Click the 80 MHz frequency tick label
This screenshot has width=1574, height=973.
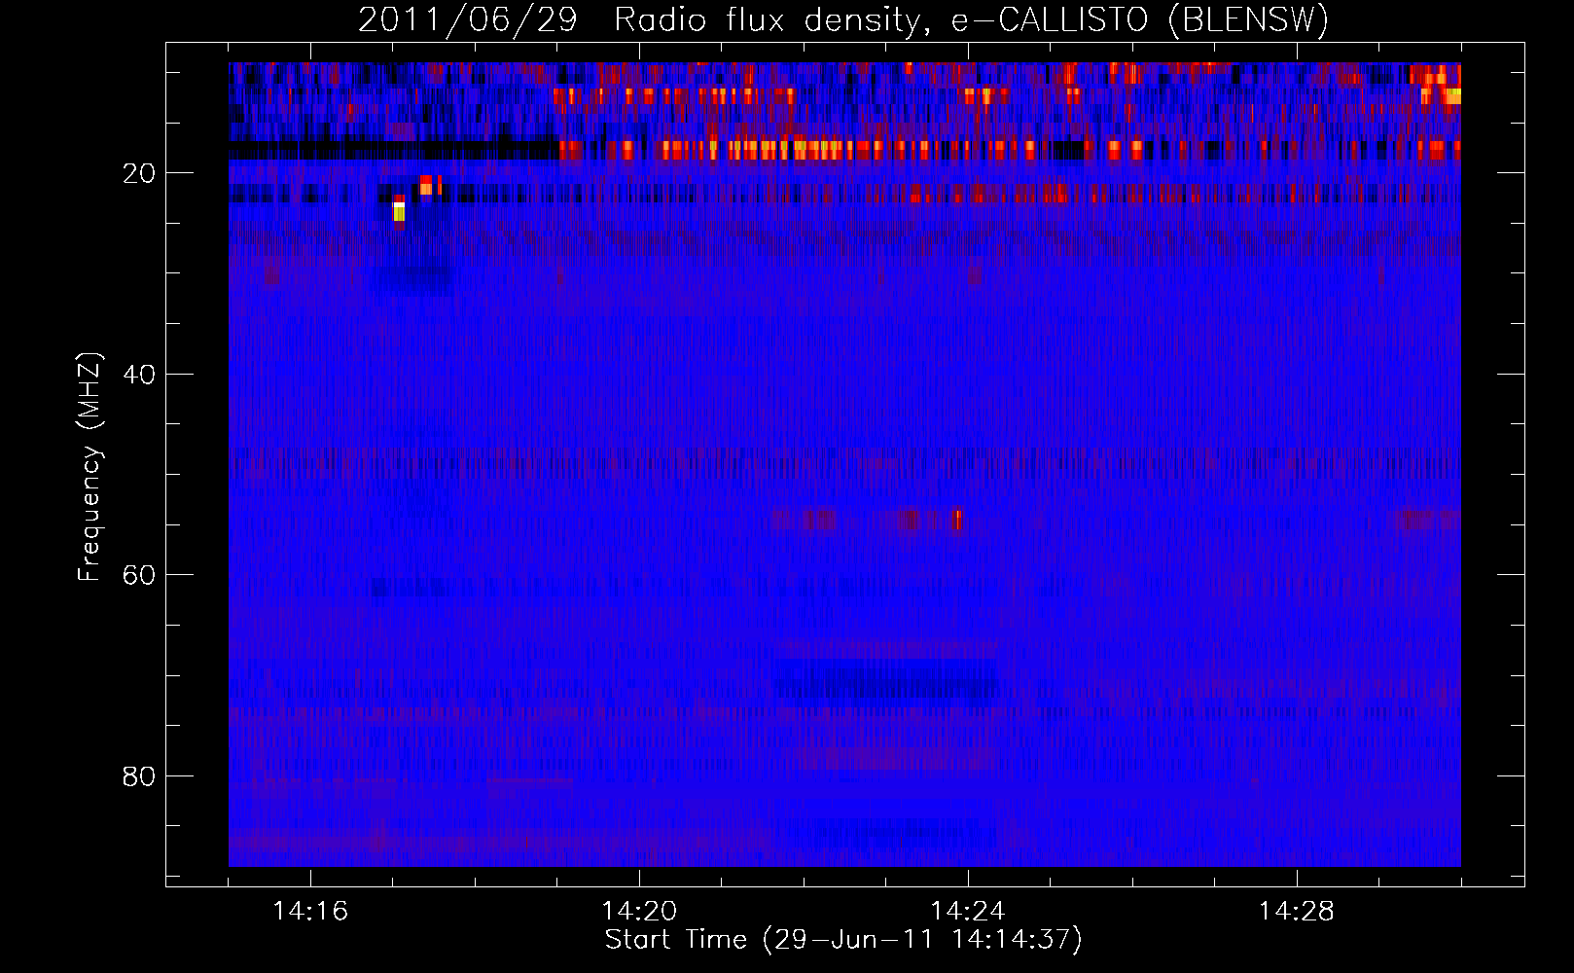tap(140, 776)
